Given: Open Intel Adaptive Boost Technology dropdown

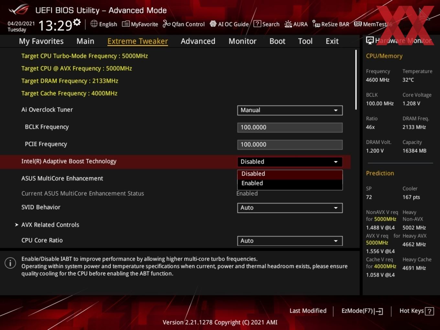Looking at the screenshot, I should point(290,162).
